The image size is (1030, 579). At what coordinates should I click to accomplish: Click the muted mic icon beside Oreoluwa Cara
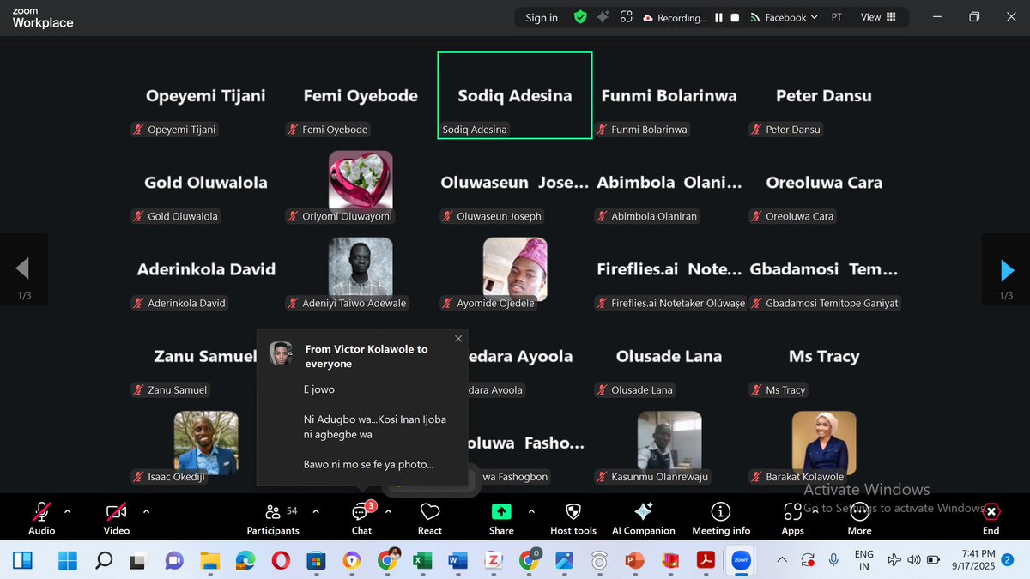(755, 216)
